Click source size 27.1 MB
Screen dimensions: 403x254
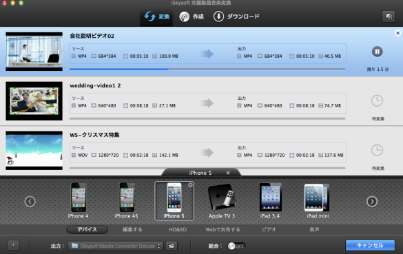(167, 105)
